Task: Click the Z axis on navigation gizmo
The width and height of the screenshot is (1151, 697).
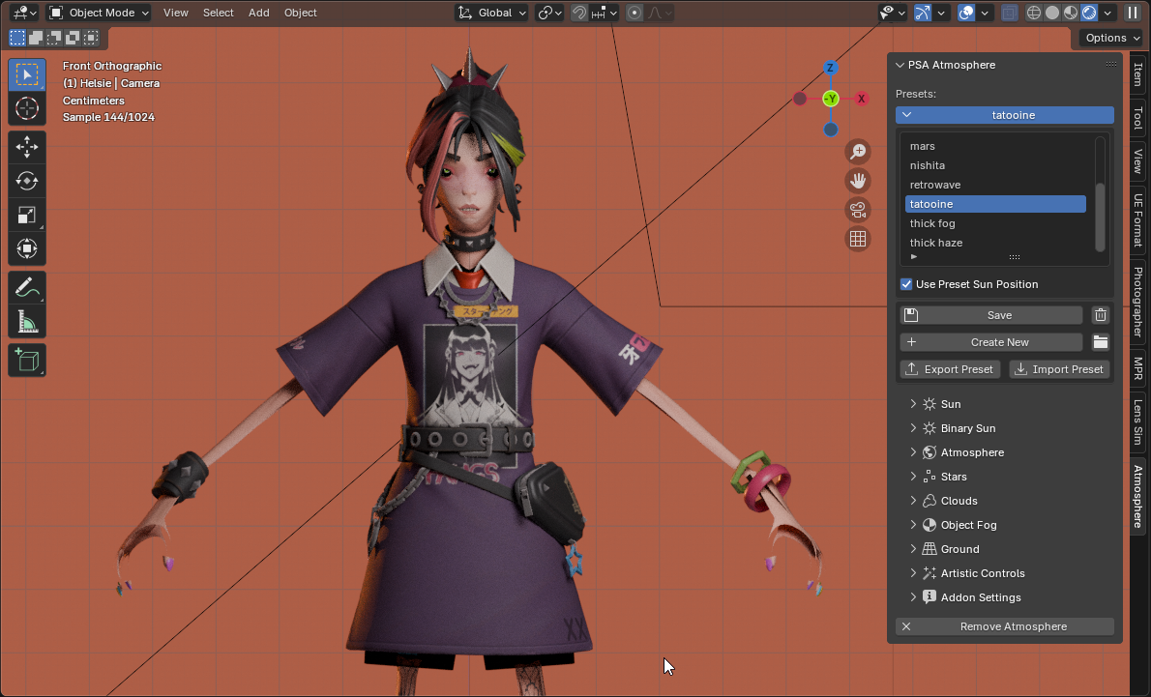Action: (x=830, y=68)
